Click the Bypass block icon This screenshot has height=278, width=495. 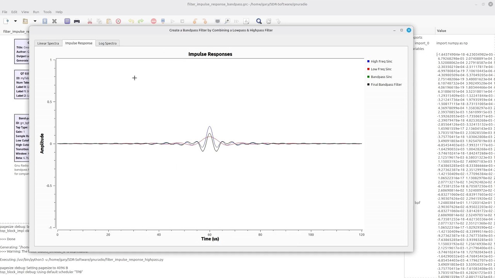pos(236,21)
